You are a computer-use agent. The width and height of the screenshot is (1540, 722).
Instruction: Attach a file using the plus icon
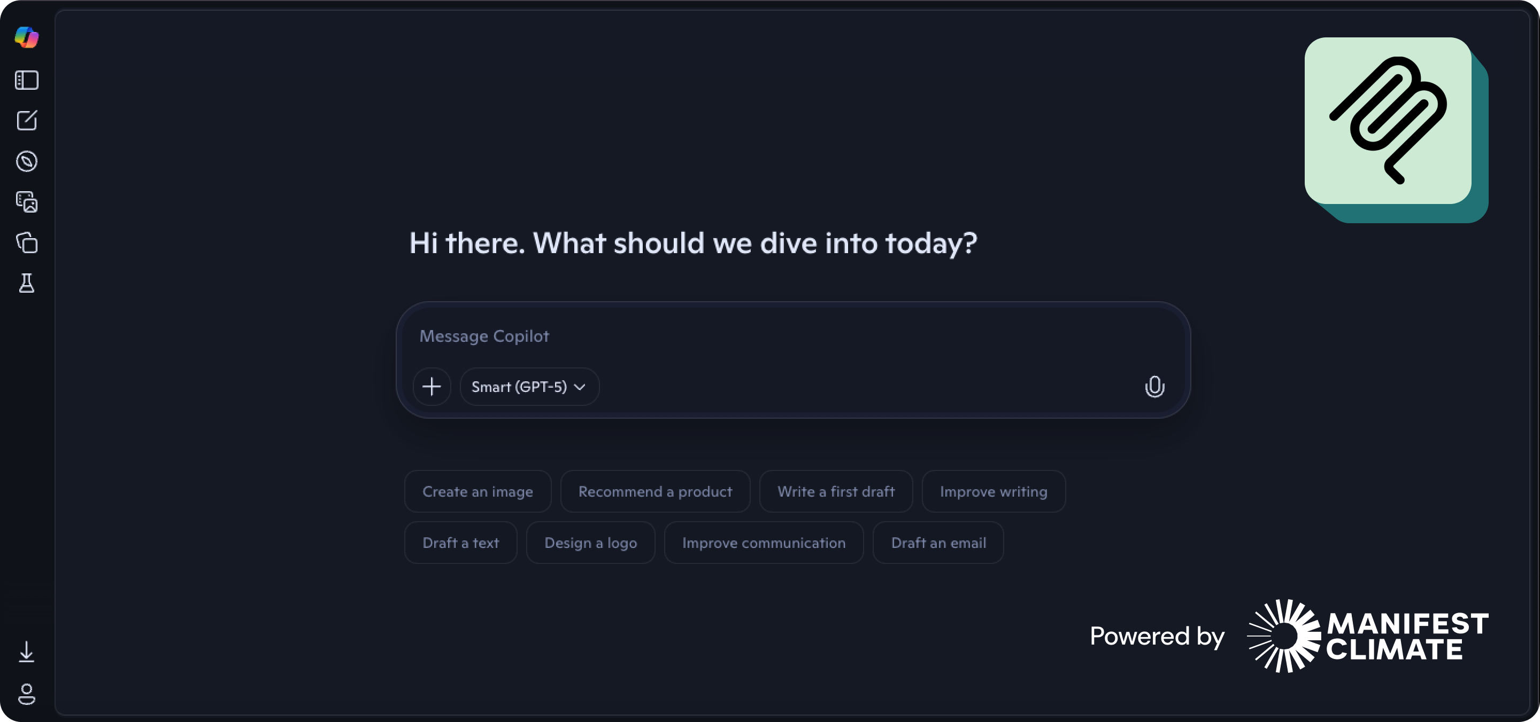[432, 387]
